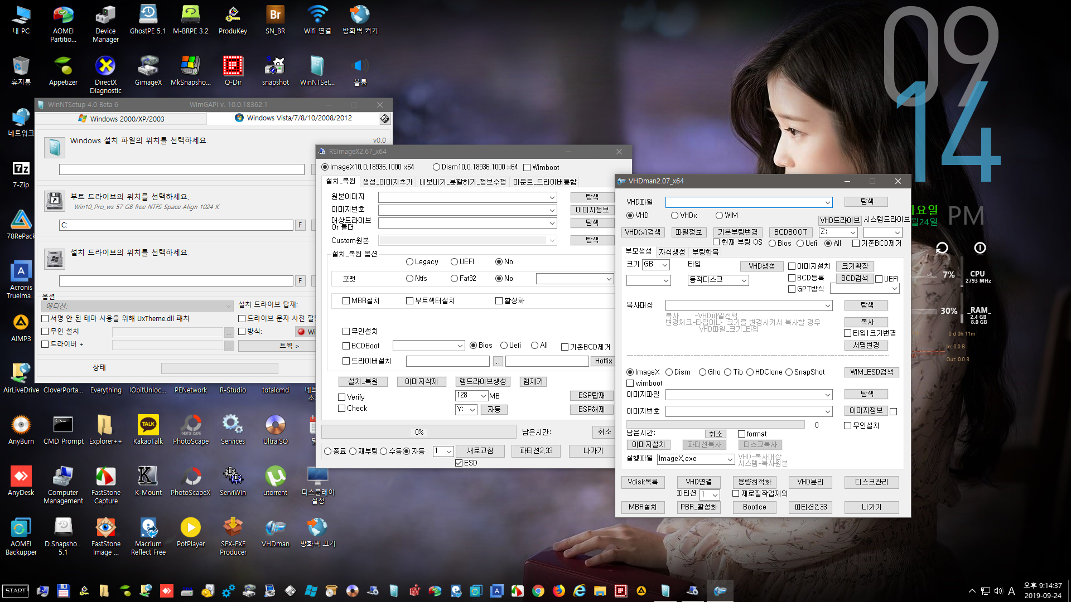Switch to 마운트_드라이버통합 tab
1071x602 pixels.
point(544,182)
